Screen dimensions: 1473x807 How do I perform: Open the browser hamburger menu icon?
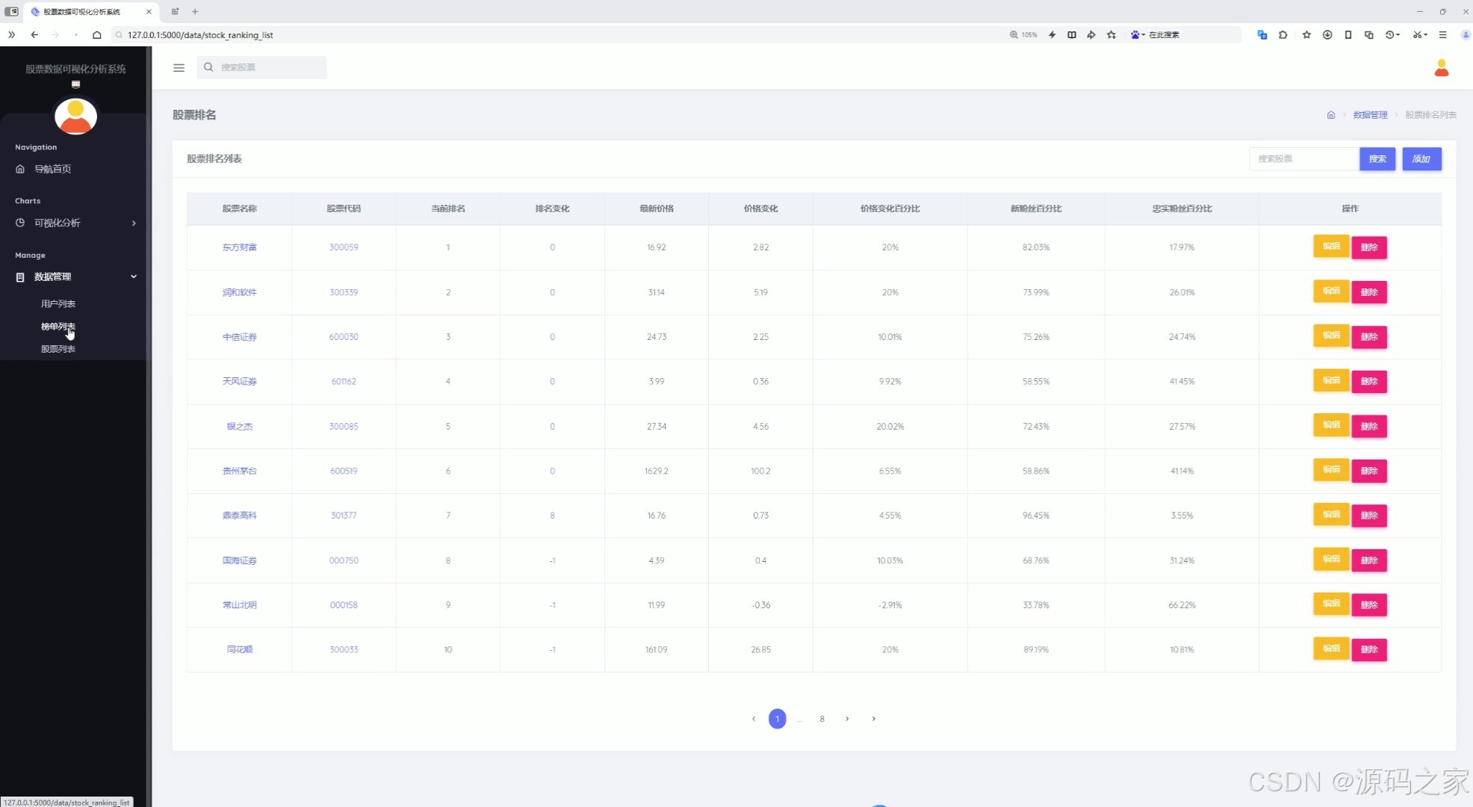[x=1442, y=35]
